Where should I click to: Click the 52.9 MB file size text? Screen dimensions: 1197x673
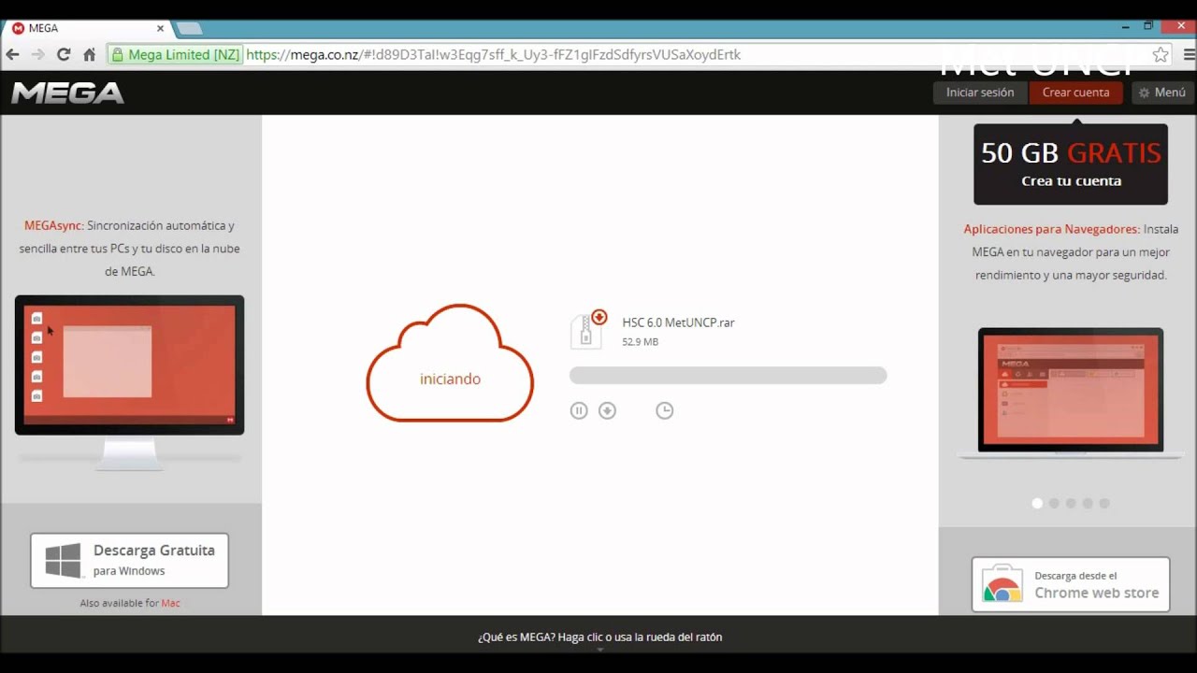(641, 342)
